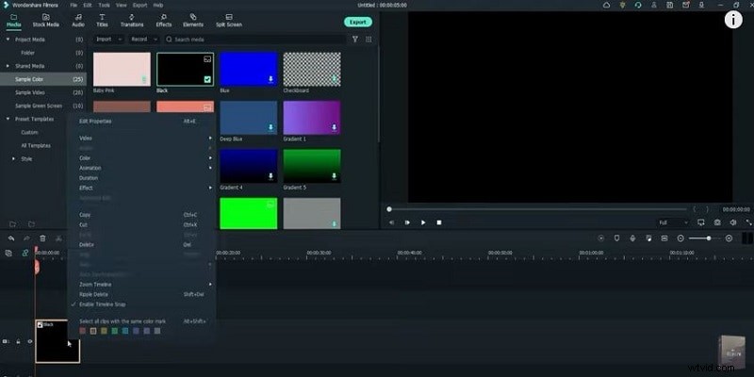Download the Deep Blue sample color
Viewport: 754px width, 377px height.
point(270,127)
